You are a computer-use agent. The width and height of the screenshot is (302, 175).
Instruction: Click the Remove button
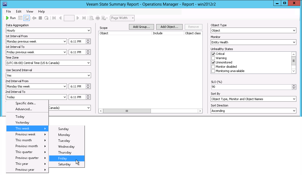pyautogui.click(x=193, y=27)
